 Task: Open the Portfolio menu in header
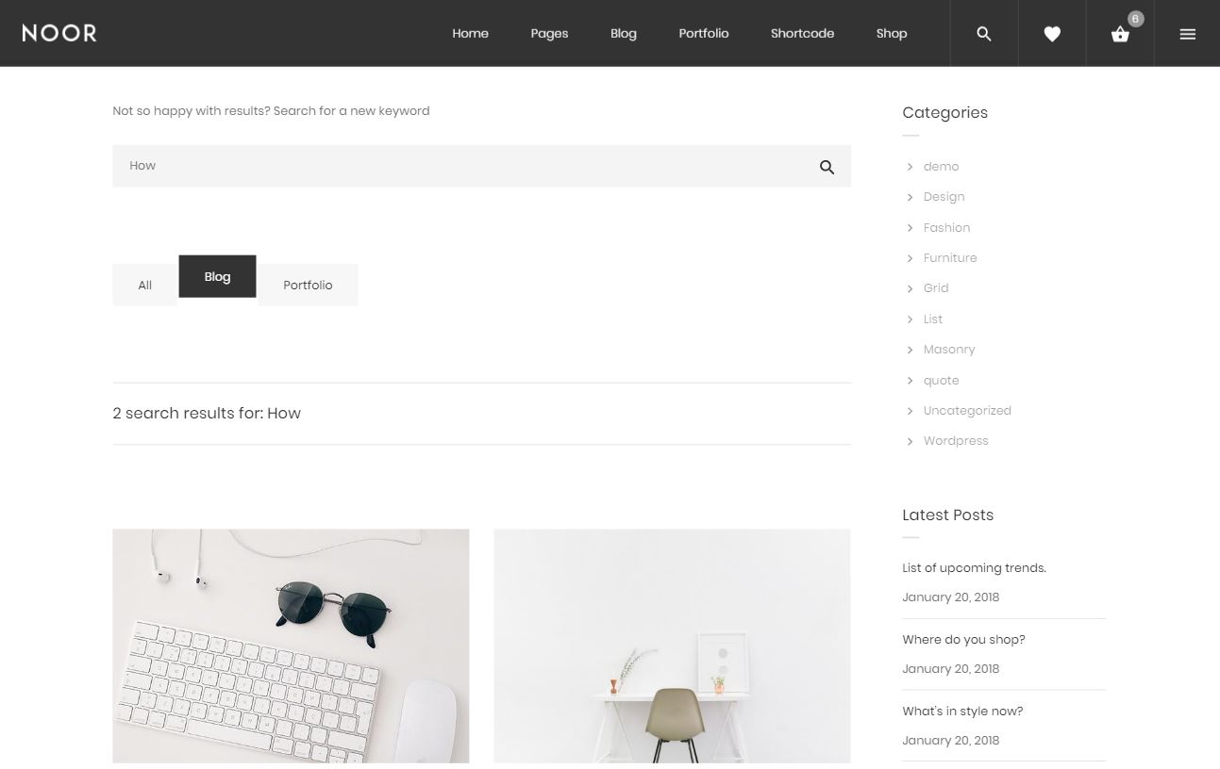(704, 33)
